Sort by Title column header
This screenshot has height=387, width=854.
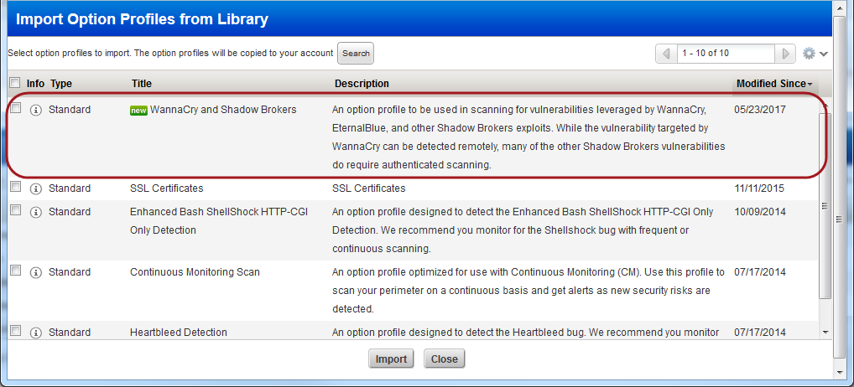(142, 84)
